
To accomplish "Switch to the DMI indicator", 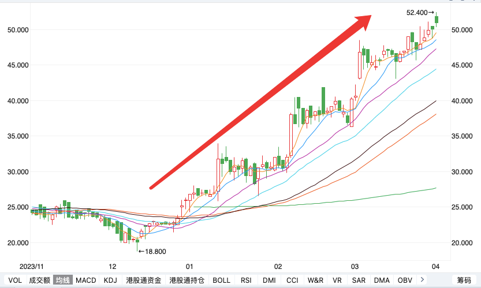I will (269, 280).
